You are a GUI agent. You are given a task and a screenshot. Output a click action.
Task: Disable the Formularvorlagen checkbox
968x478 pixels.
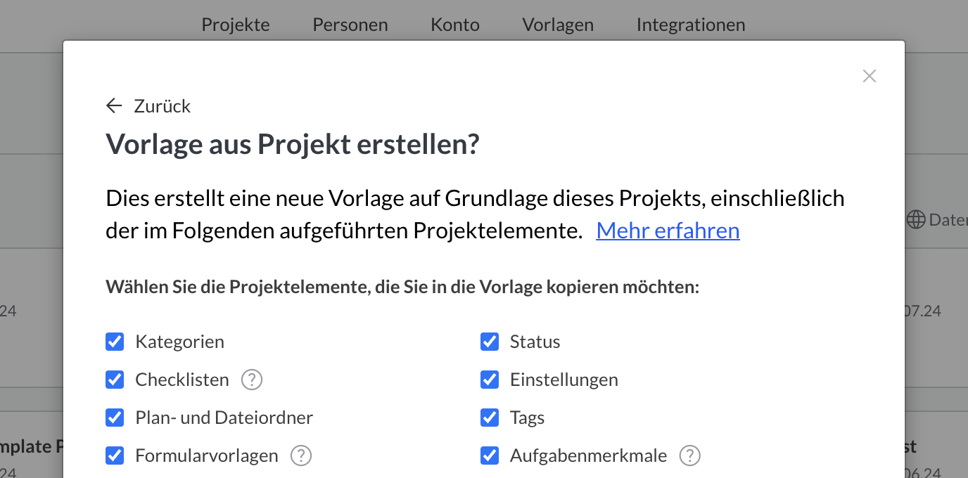click(115, 456)
